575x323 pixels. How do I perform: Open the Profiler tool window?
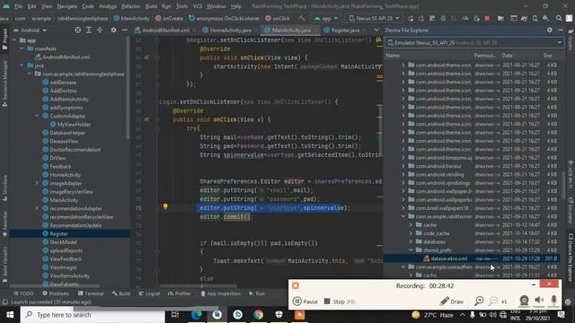click(179, 293)
